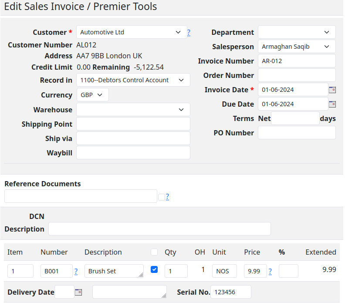Click the Brush Set description textarea

(x=114, y=271)
